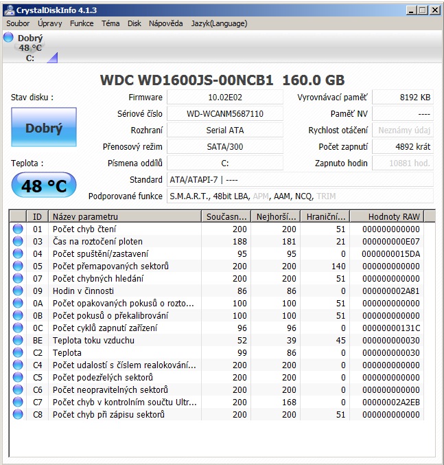
Task: Click the Písmena oddílů field C:
Action: pyautogui.click(x=225, y=163)
